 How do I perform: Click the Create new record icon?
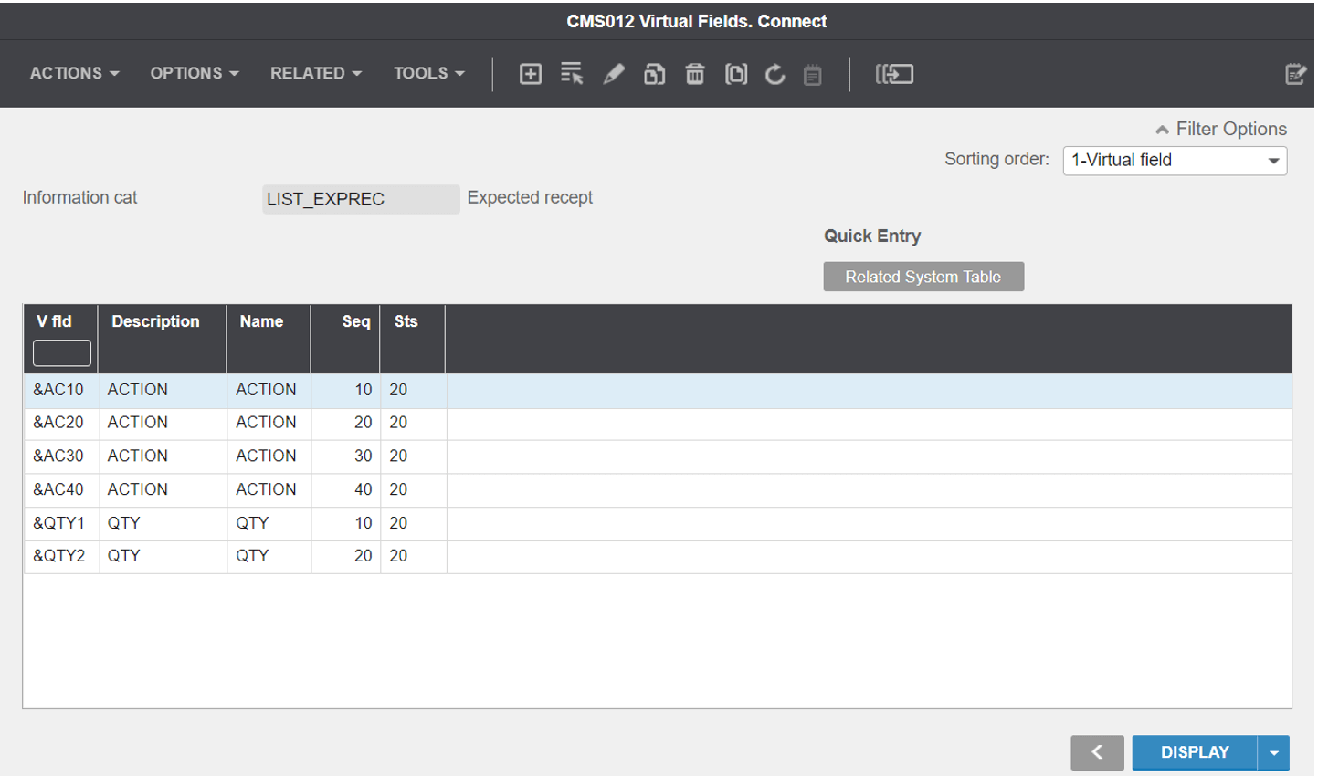[x=530, y=74]
